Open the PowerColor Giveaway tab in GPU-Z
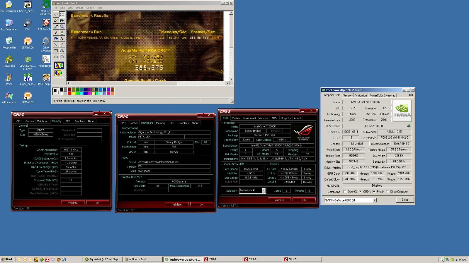 pyautogui.click(x=382, y=95)
